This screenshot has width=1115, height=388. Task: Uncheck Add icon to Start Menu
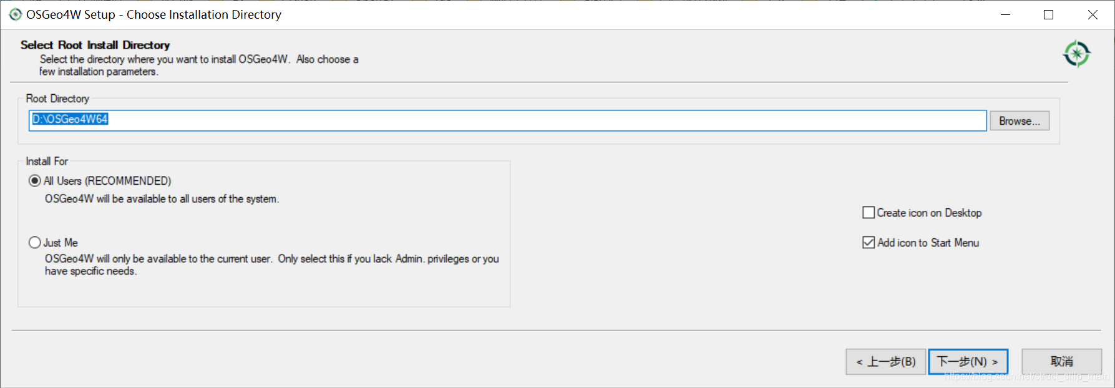(869, 243)
